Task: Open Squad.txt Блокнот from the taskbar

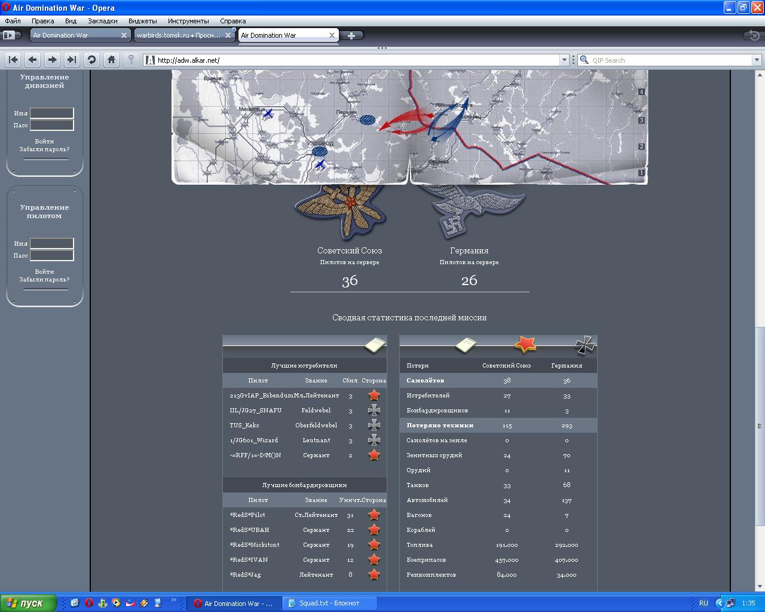Action: pyautogui.click(x=328, y=603)
